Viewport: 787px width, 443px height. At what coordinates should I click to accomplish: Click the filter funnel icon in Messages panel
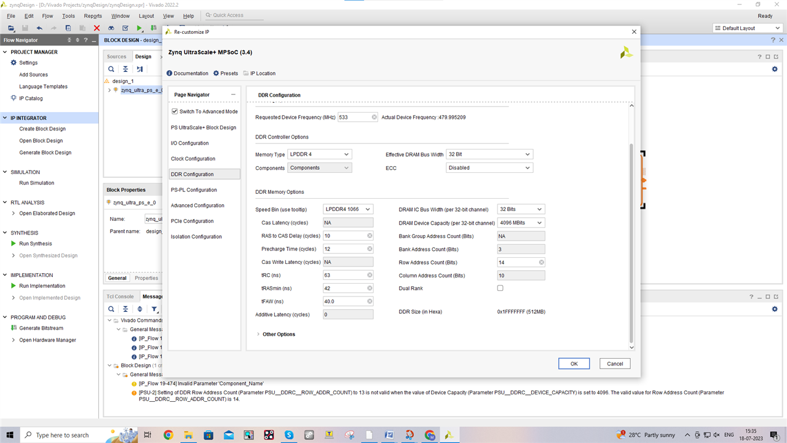pyautogui.click(x=154, y=309)
